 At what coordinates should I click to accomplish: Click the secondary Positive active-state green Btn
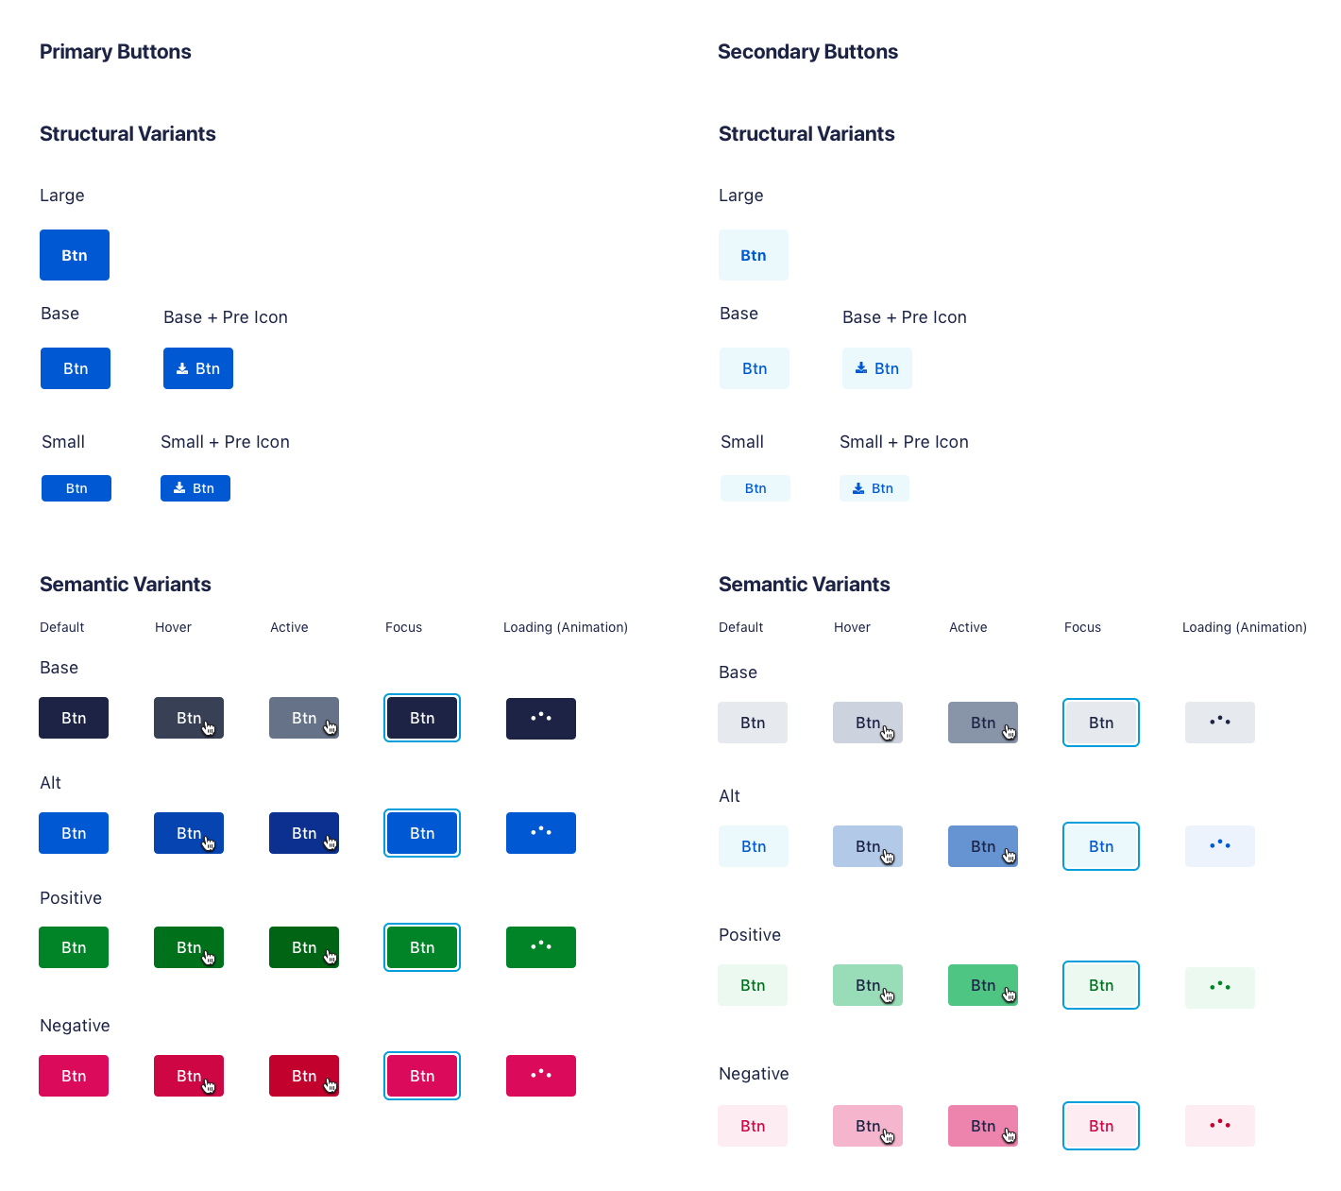983,985
